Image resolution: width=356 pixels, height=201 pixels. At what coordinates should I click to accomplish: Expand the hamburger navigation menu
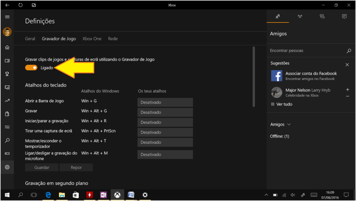pos(7,17)
